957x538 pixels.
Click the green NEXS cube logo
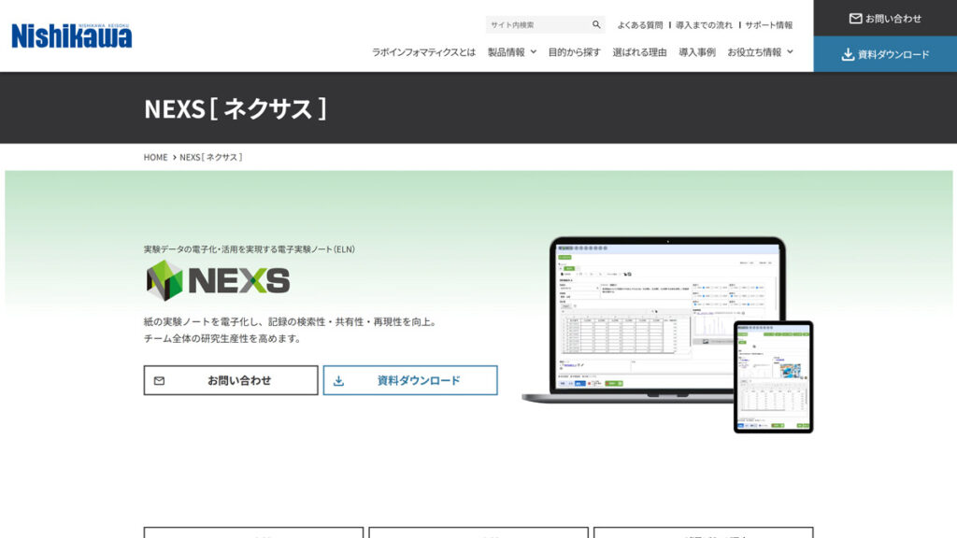coord(164,279)
